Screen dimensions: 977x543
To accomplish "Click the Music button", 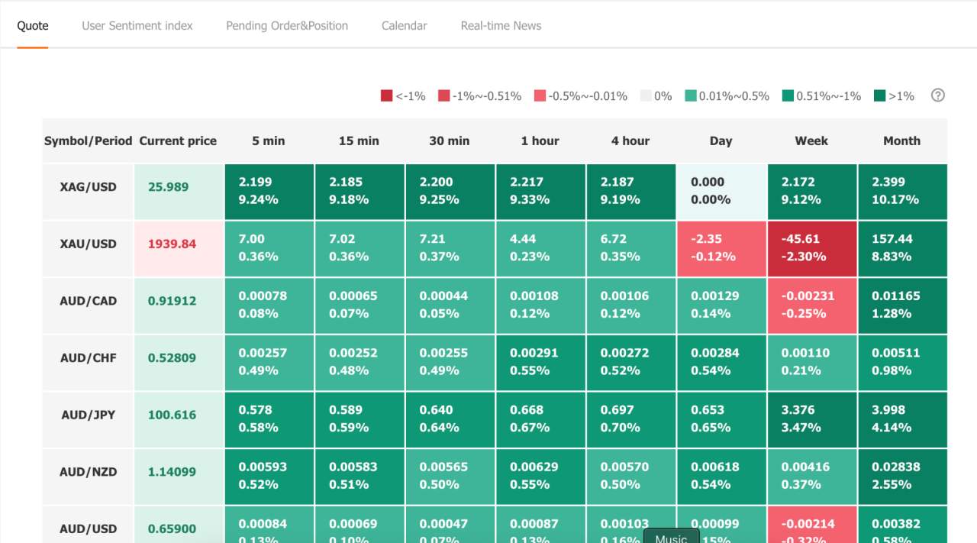I will pos(671,538).
